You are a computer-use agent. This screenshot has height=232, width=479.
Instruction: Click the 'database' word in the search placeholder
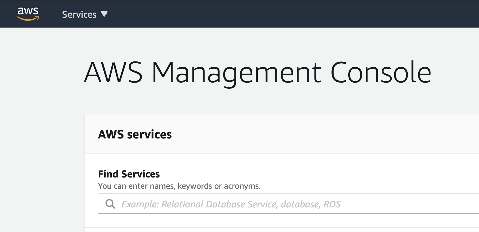click(x=300, y=204)
